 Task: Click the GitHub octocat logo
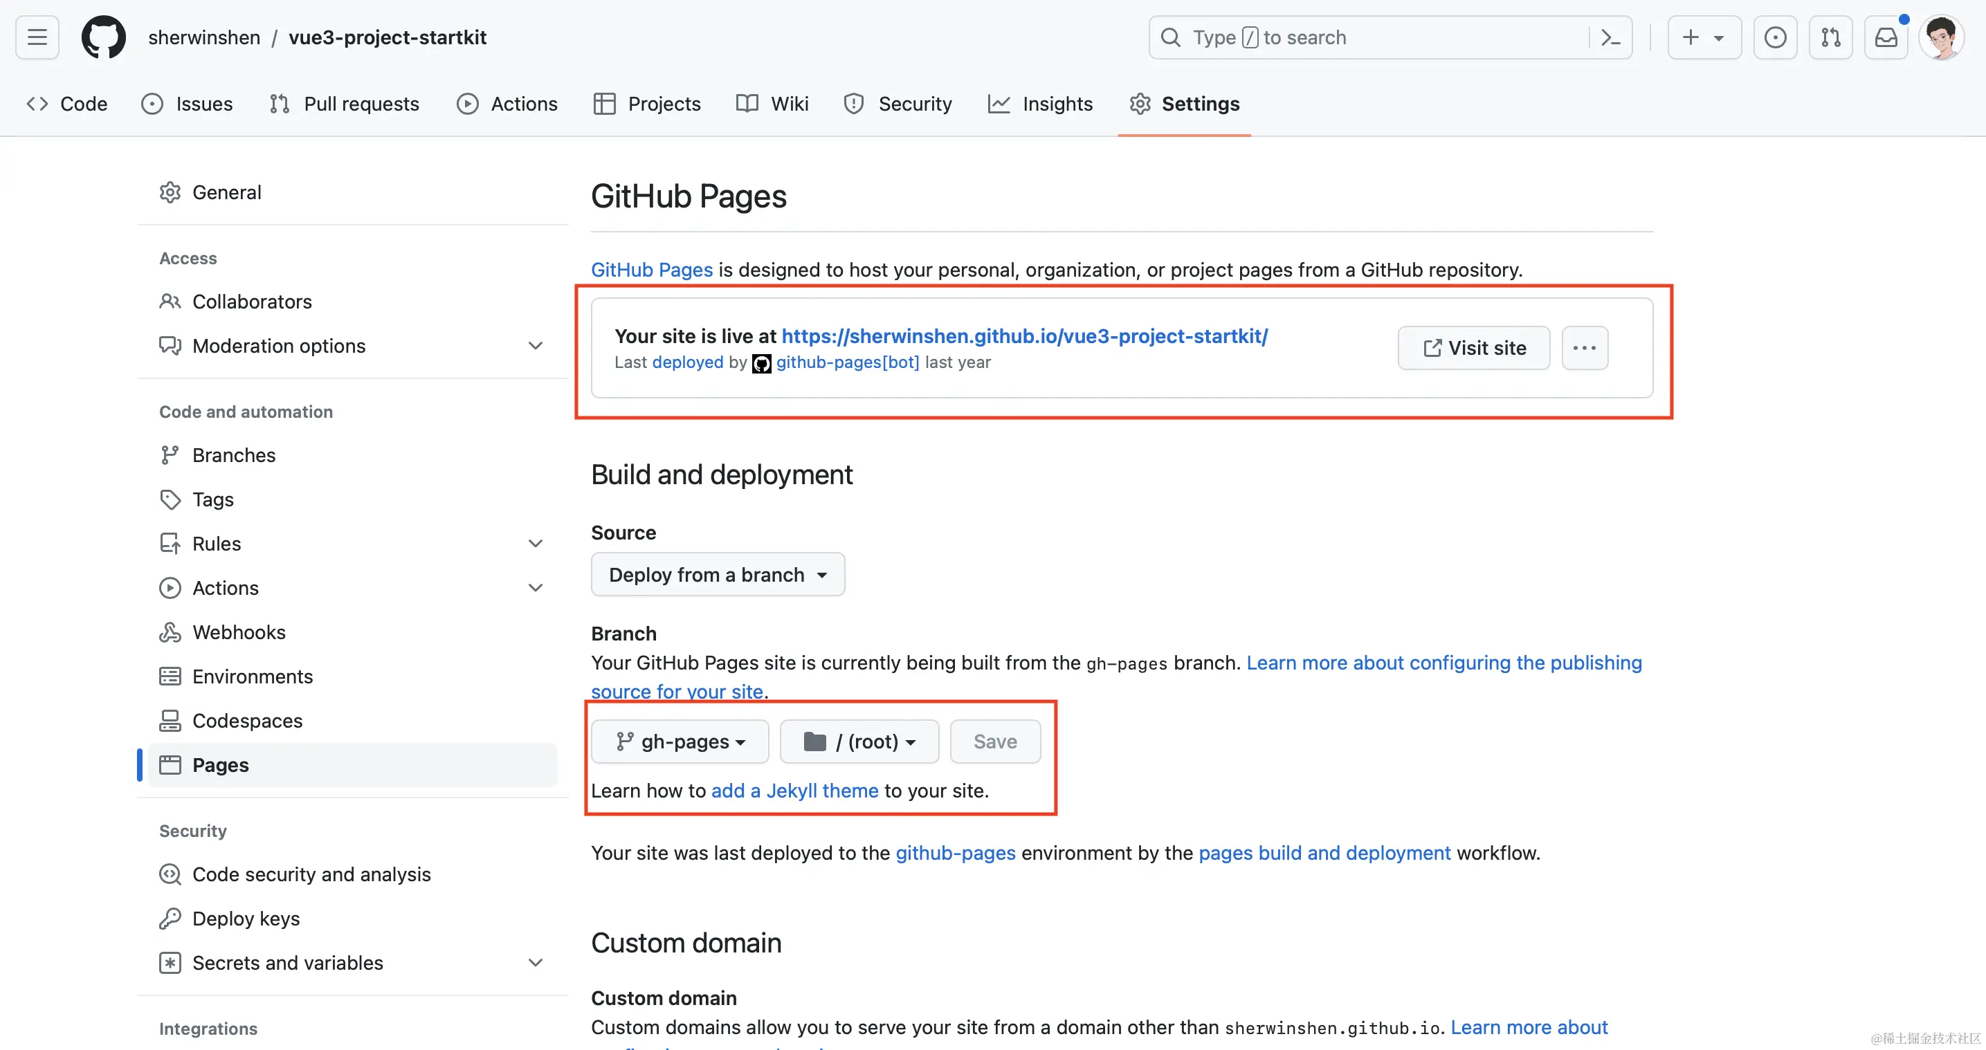point(103,37)
